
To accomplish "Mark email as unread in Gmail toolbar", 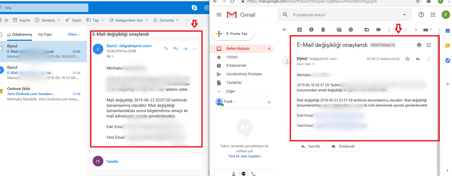I will 339,30.
